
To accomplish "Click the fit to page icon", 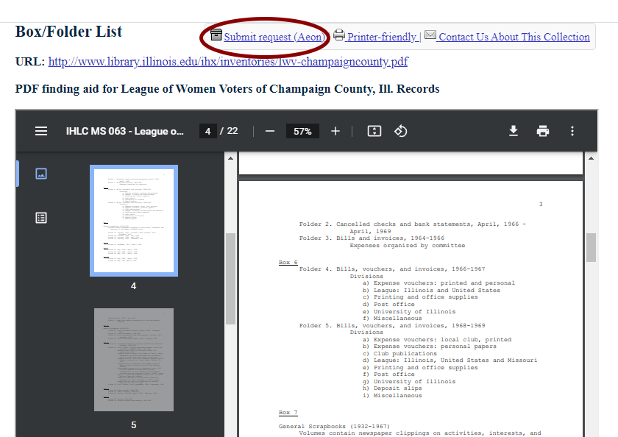I will pos(374,131).
